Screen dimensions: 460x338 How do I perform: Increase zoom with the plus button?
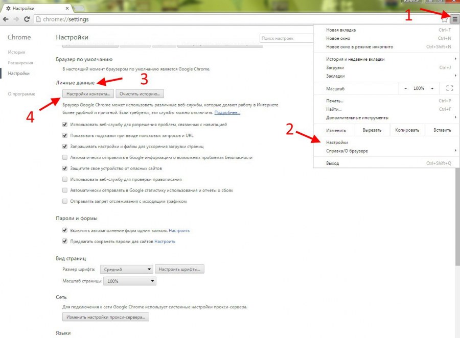coord(432,88)
